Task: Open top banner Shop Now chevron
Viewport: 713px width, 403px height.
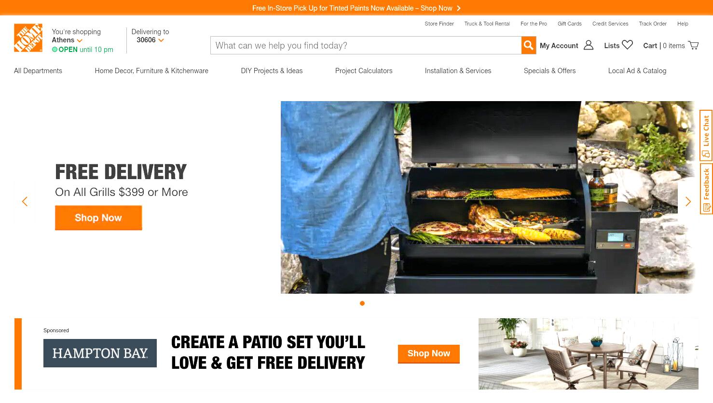Action: tap(458, 8)
